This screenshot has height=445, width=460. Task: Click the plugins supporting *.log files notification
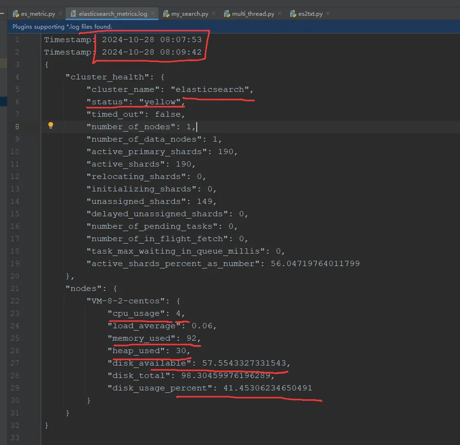click(62, 27)
